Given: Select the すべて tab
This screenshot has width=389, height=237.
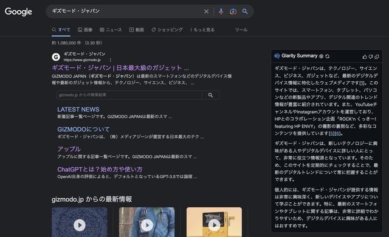Looking at the screenshot, I should pyautogui.click(x=61, y=30).
